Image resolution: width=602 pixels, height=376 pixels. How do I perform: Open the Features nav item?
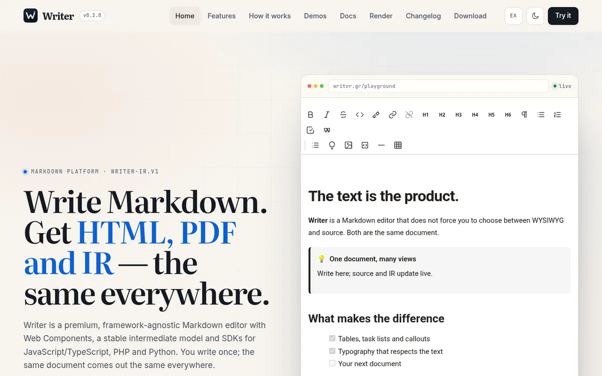tap(222, 16)
